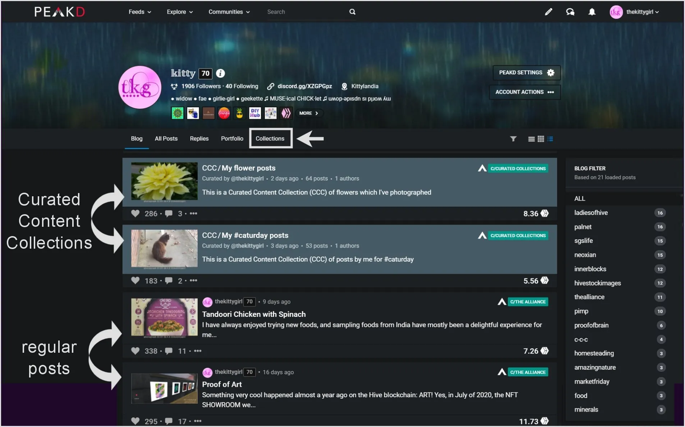The height and width of the screenshot is (427, 685).
Task: Switch to the Replies tab
Action: [199, 139]
